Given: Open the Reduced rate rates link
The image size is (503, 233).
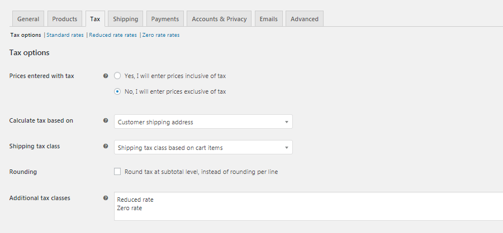Looking at the screenshot, I should [113, 35].
